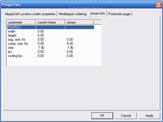
Task: Select the width parameter row
Action: [51, 31]
